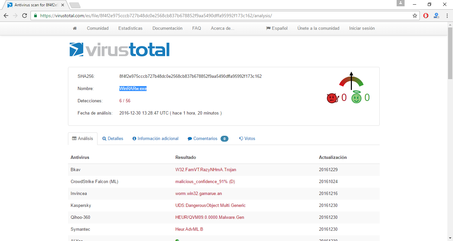The width and height of the screenshot is (453, 241).
Task: Open the Opera extension icon
Action: point(426,16)
